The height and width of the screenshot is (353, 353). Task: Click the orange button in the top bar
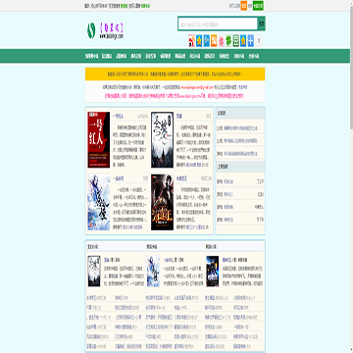point(244,6)
